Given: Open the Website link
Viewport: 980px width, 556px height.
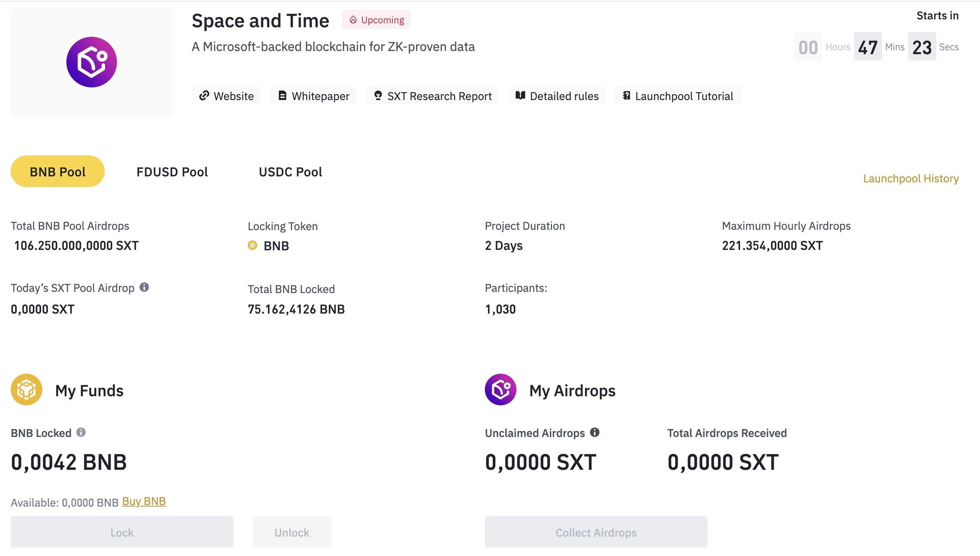Looking at the screenshot, I should pos(226,96).
